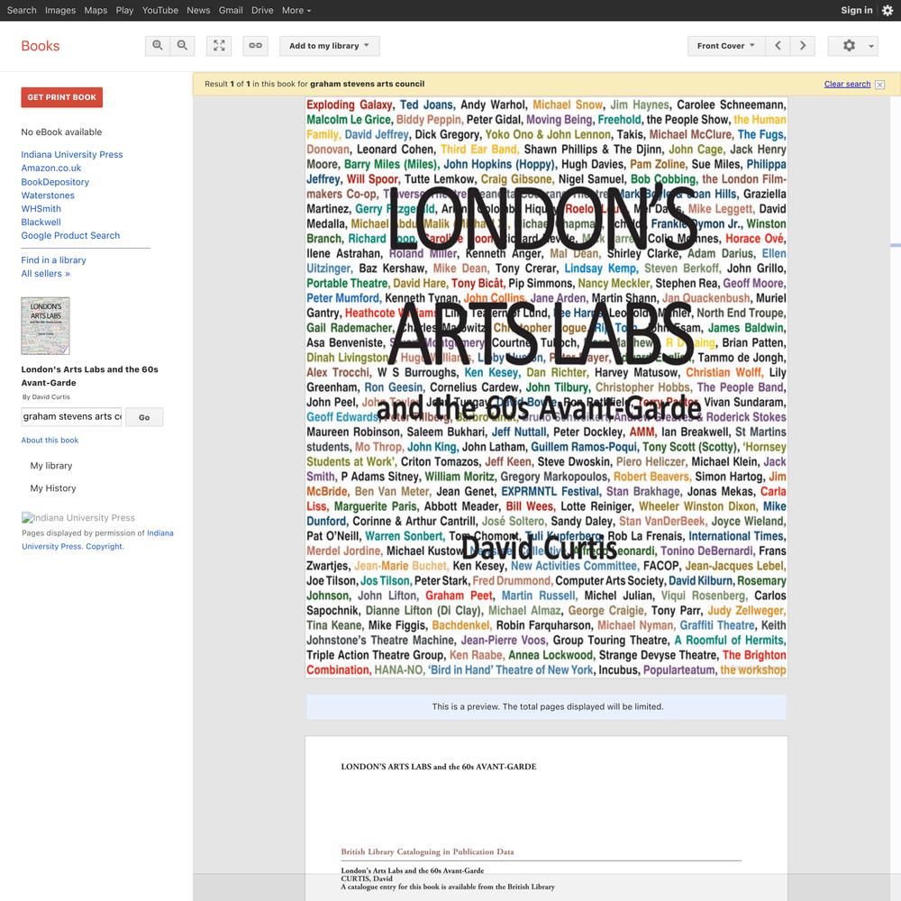This screenshot has width=901, height=901.
Task: Click the Books logo link
Action: click(x=41, y=46)
